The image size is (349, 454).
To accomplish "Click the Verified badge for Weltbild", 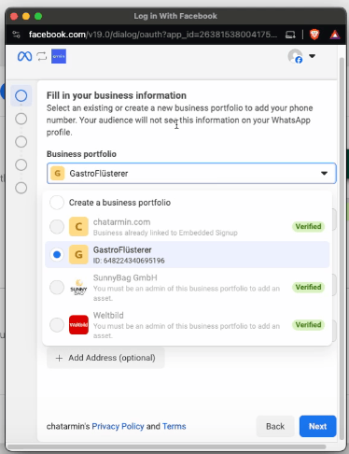I will click(x=308, y=325).
